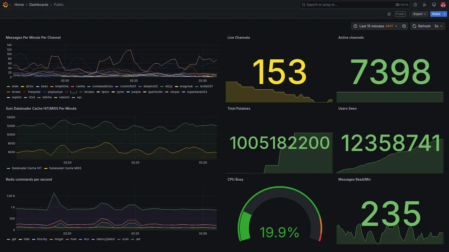Toggle the forsen series in the legend

[16, 92]
